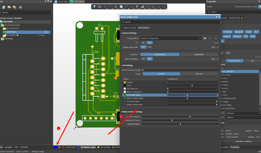
Task: Click the disabled floppy icon in Configuration row
Action: [x=210, y=38]
